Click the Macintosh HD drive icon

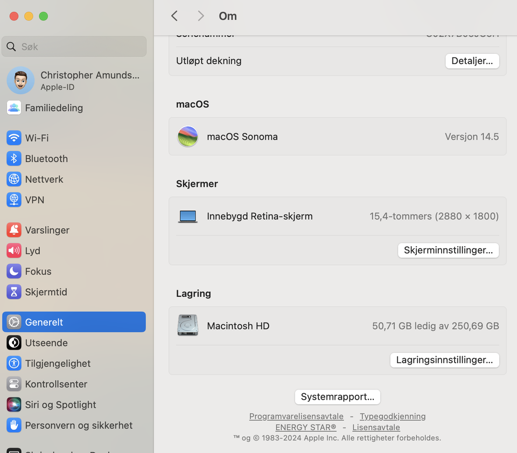click(187, 325)
